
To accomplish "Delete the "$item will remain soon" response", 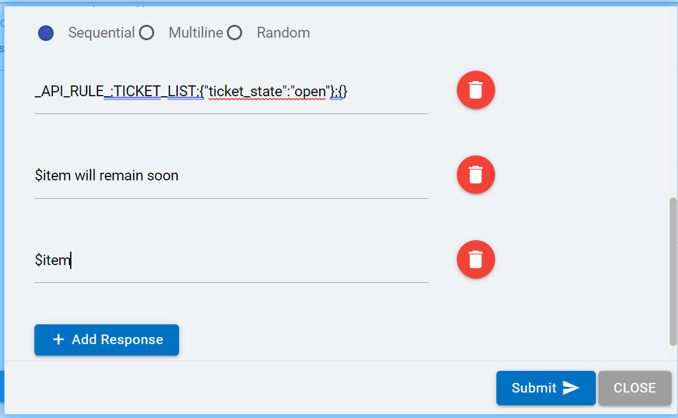I will point(475,175).
